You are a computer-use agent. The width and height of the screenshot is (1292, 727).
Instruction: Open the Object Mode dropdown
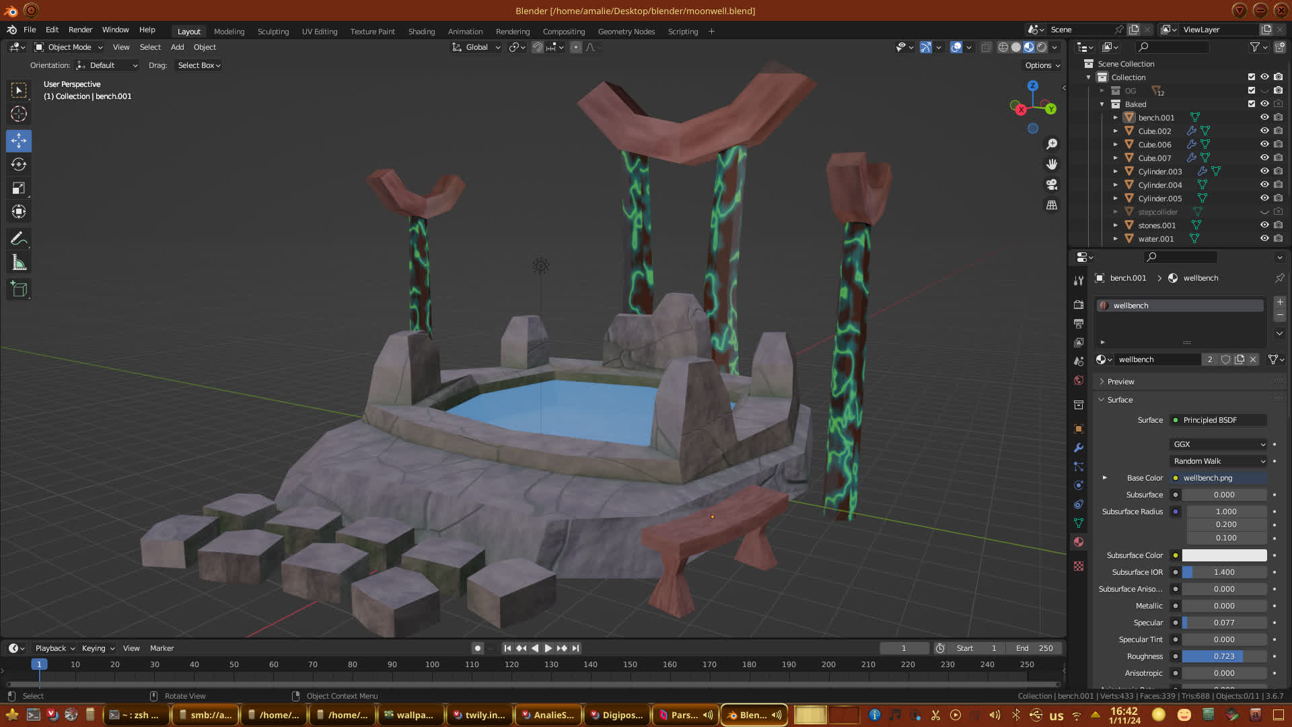(69, 47)
